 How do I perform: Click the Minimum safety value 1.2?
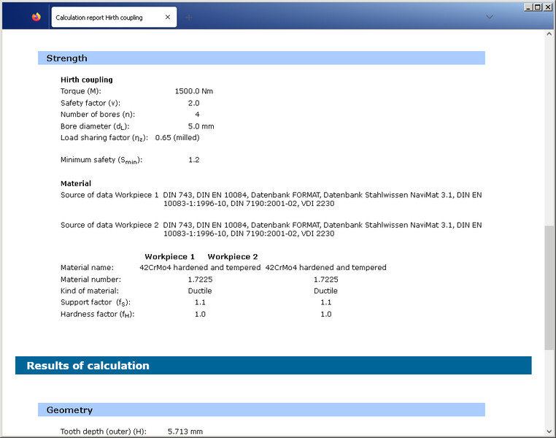pyautogui.click(x=193, y=160)
